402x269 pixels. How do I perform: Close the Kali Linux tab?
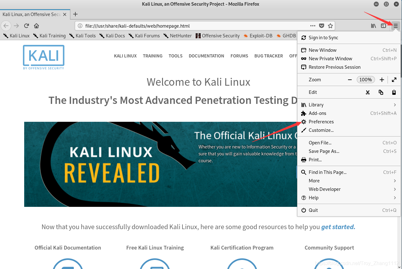65,14
